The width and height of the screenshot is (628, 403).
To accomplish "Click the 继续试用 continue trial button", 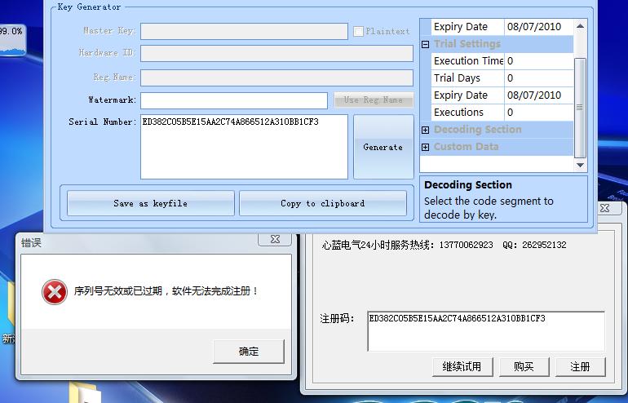I will pyautogui.click(x=462, y=366).
